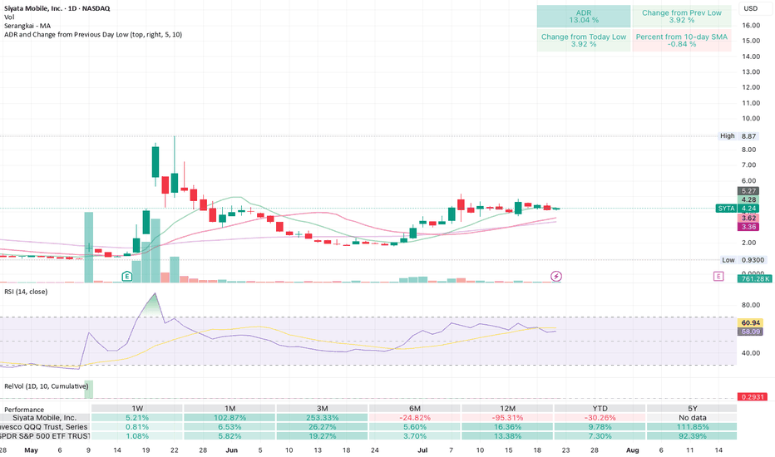Select the RSI (14, close) indicator label
Viewport: 775px width, 457px height.
pos(26,292)
